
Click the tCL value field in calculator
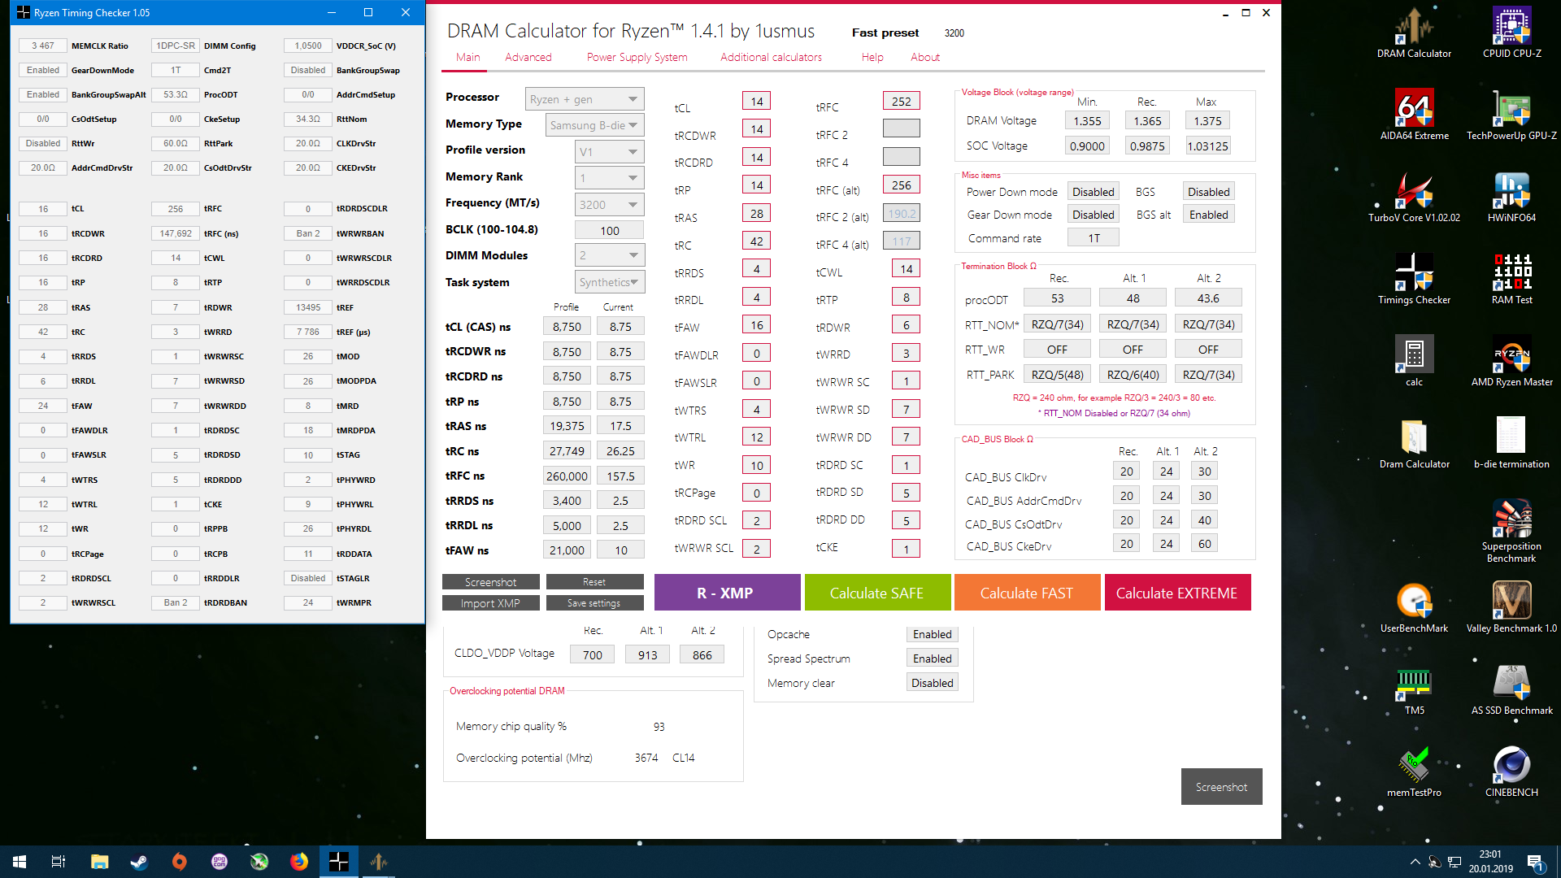click(756, 102)
